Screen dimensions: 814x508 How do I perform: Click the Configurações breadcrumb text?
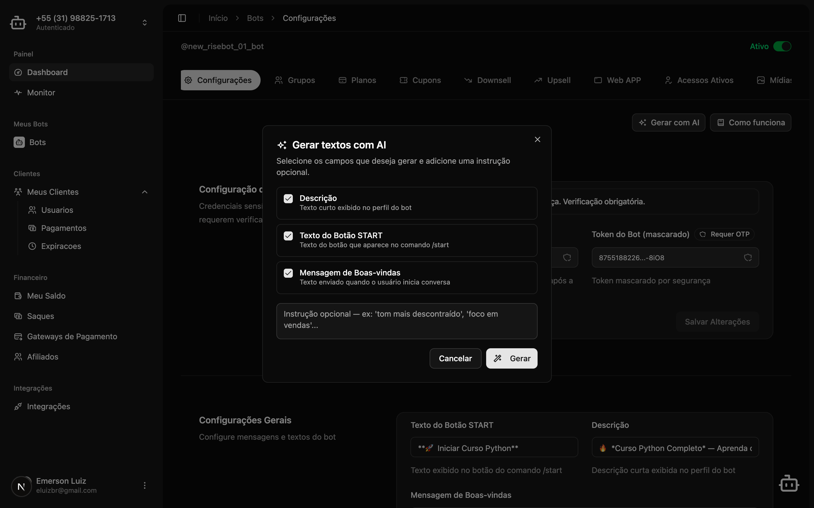tap(309, 18)
